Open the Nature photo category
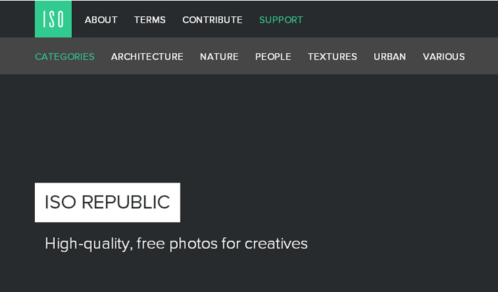Image resolution: width=498 pixels, height=292 pixels. pos(219,57)
